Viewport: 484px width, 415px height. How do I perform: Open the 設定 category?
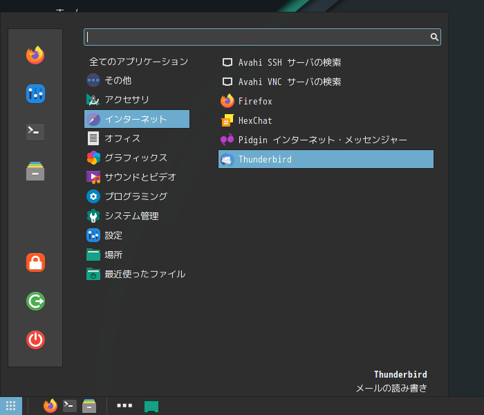pos(137,235)
